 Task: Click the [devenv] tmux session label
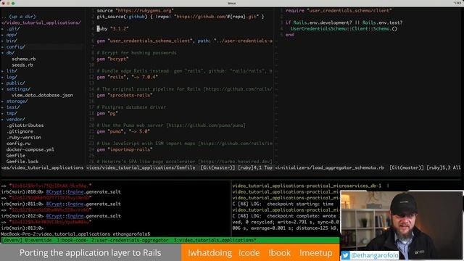[x=12, y=240]
